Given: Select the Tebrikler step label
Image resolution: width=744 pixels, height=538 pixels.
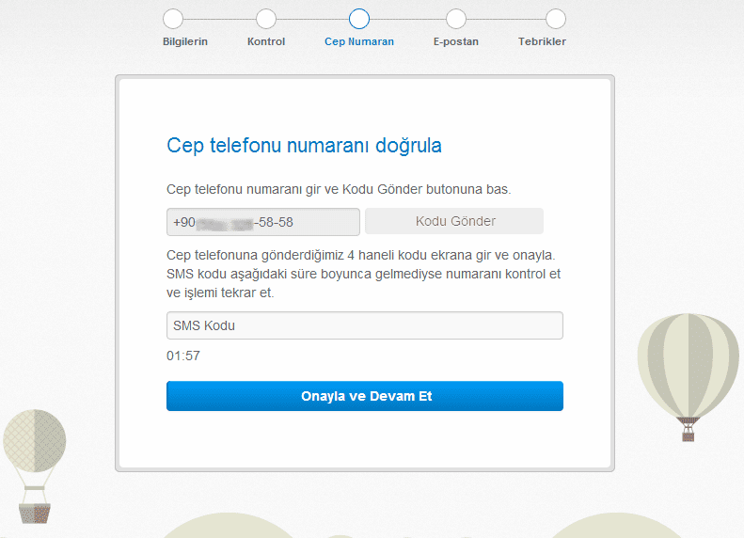Looking at the screenshot, I should [542, 41].
